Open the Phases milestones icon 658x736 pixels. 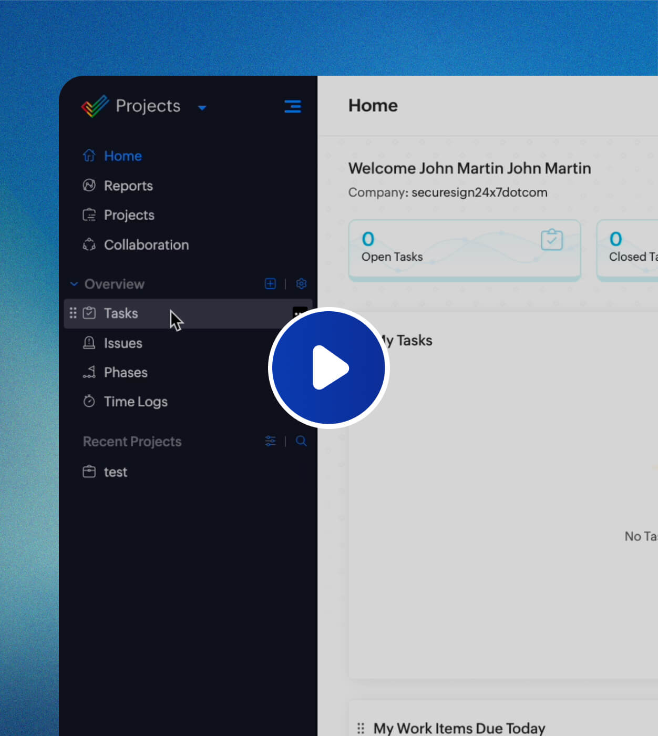click(x=89, y=372)
